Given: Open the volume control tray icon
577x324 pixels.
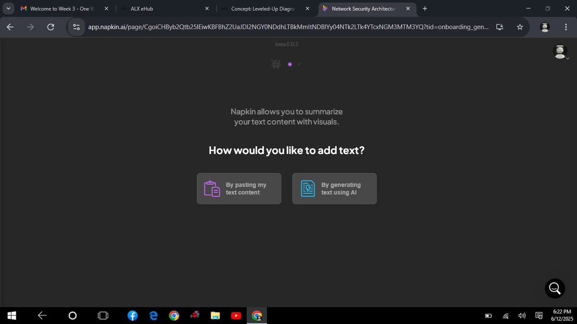Looking at the screenshot, I should pos(522,316).
